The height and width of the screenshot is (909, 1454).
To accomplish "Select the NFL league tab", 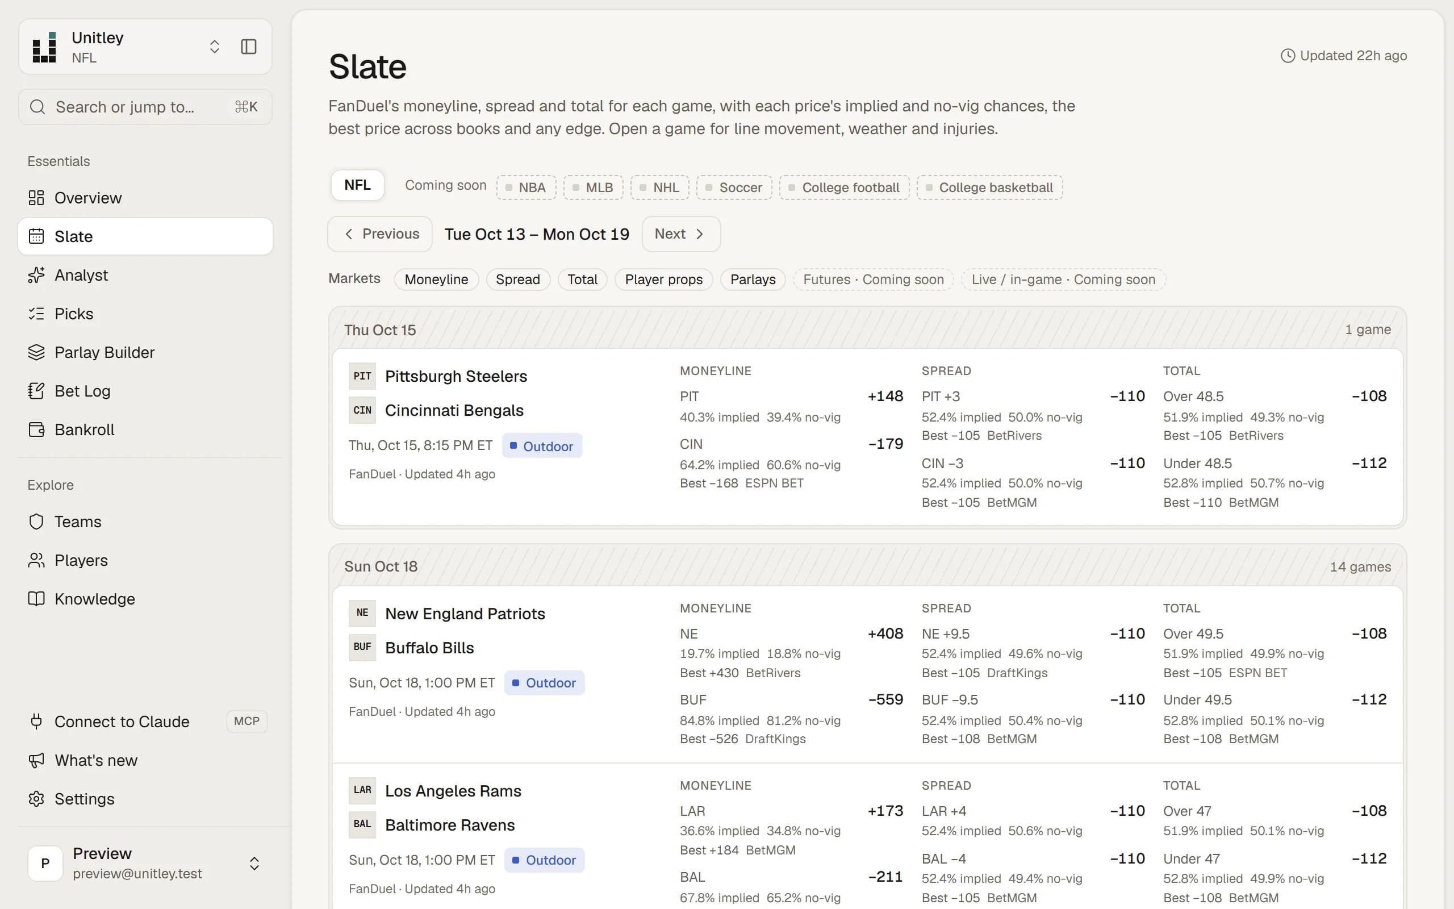I will tap(357, 185).
